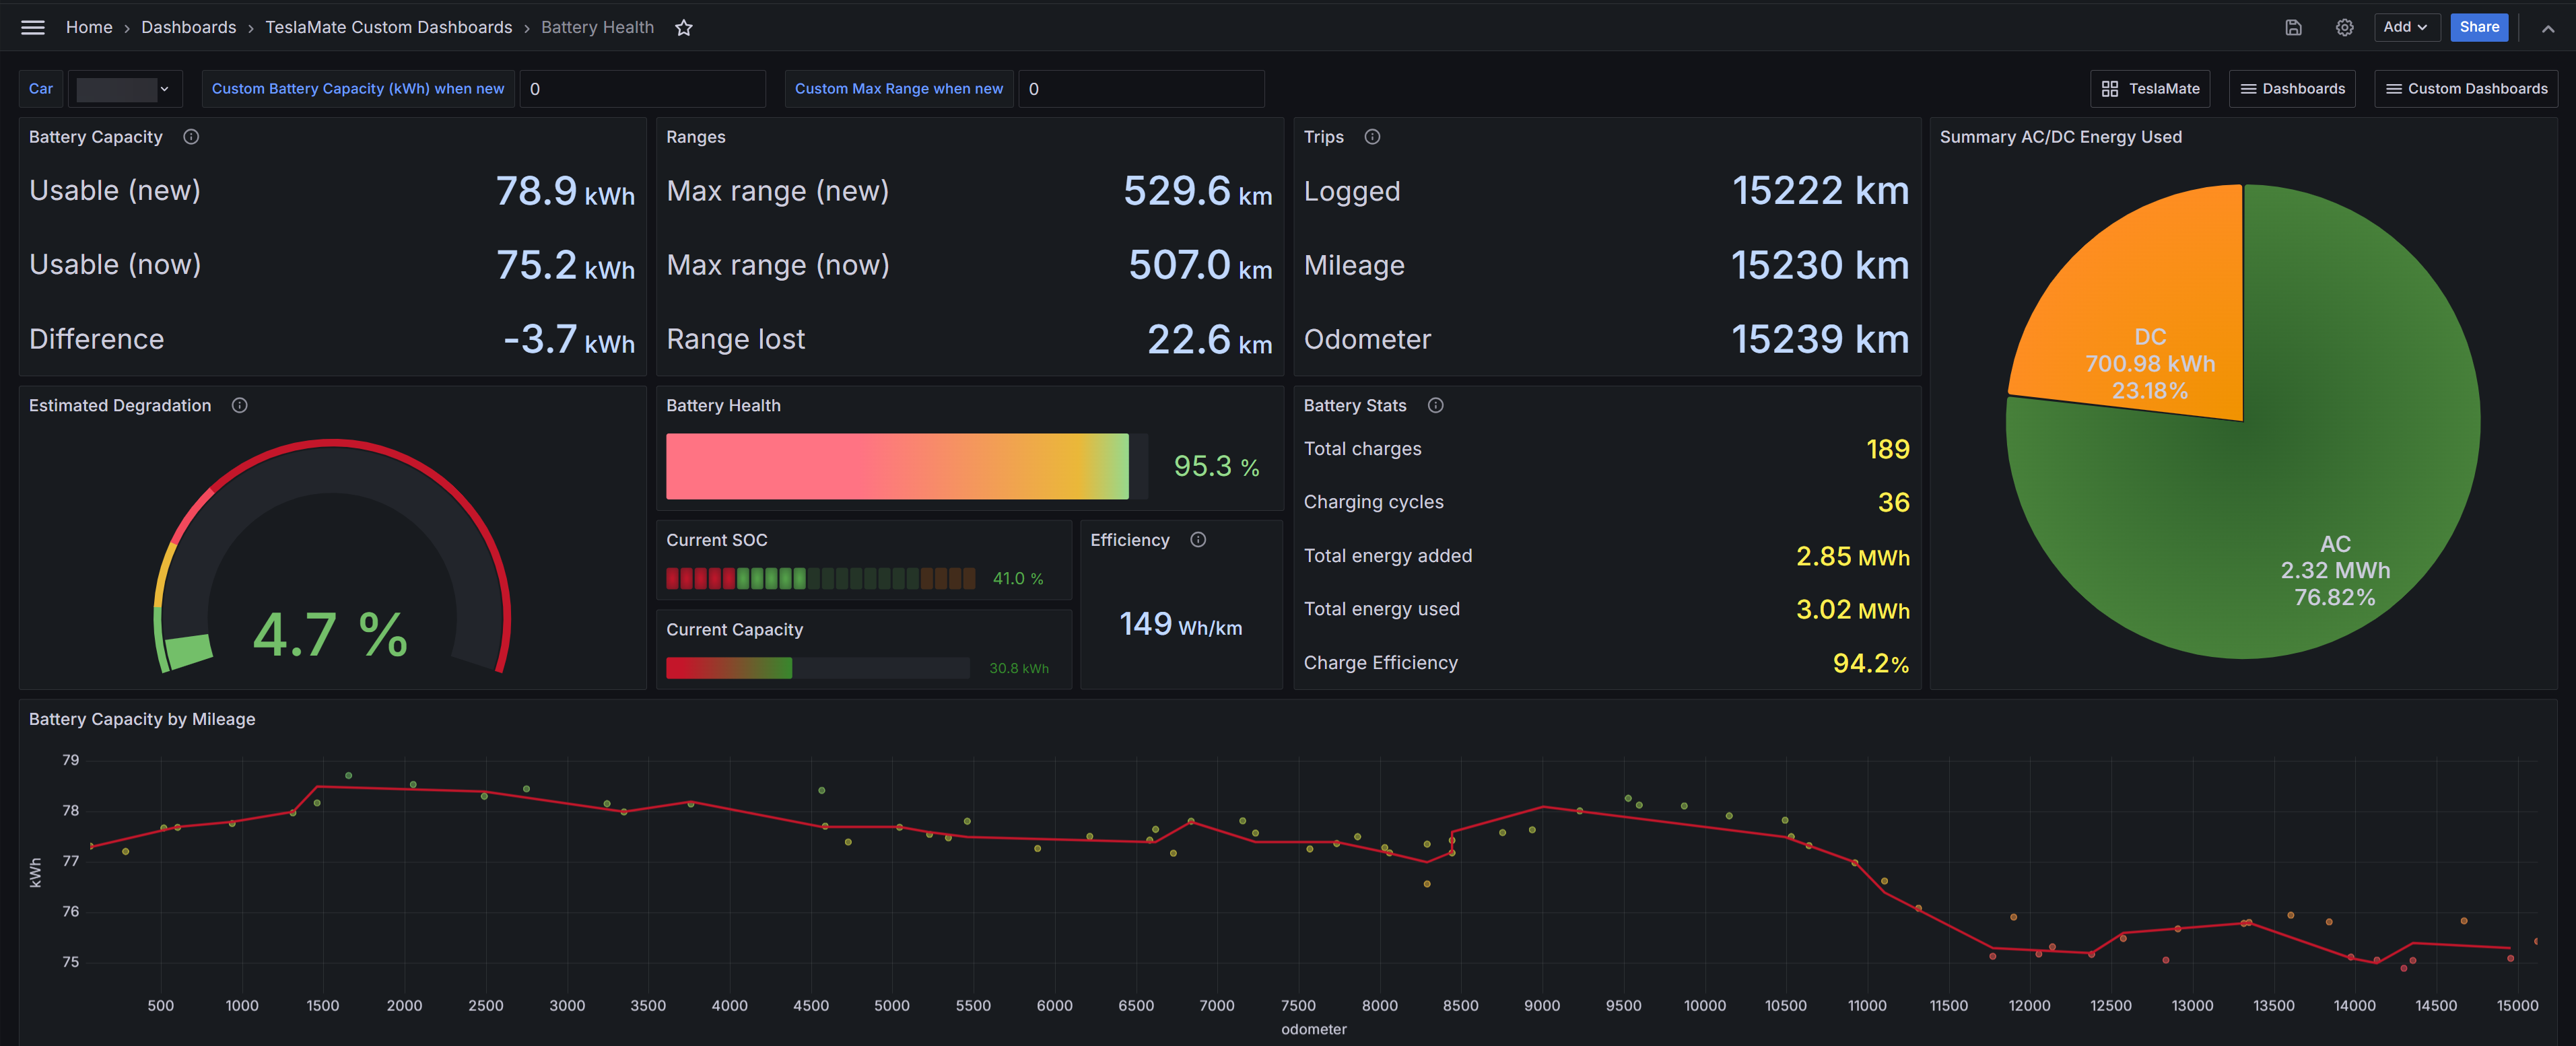
Task: Show Efficiency panel info icon
Action: [1198, 540]
